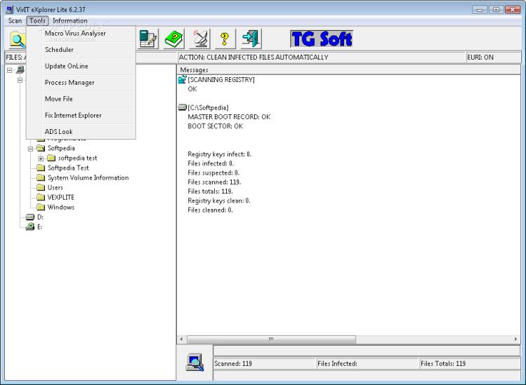The height and width of the screenshot is (385, 526).
Task: Open ADS Look tool
Action: pos(81,131)
